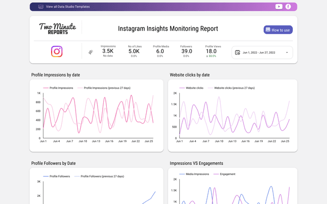327x204 pixels.
Task: Click the Impressions VS Engagements chart area
Action: click(235, 192)
